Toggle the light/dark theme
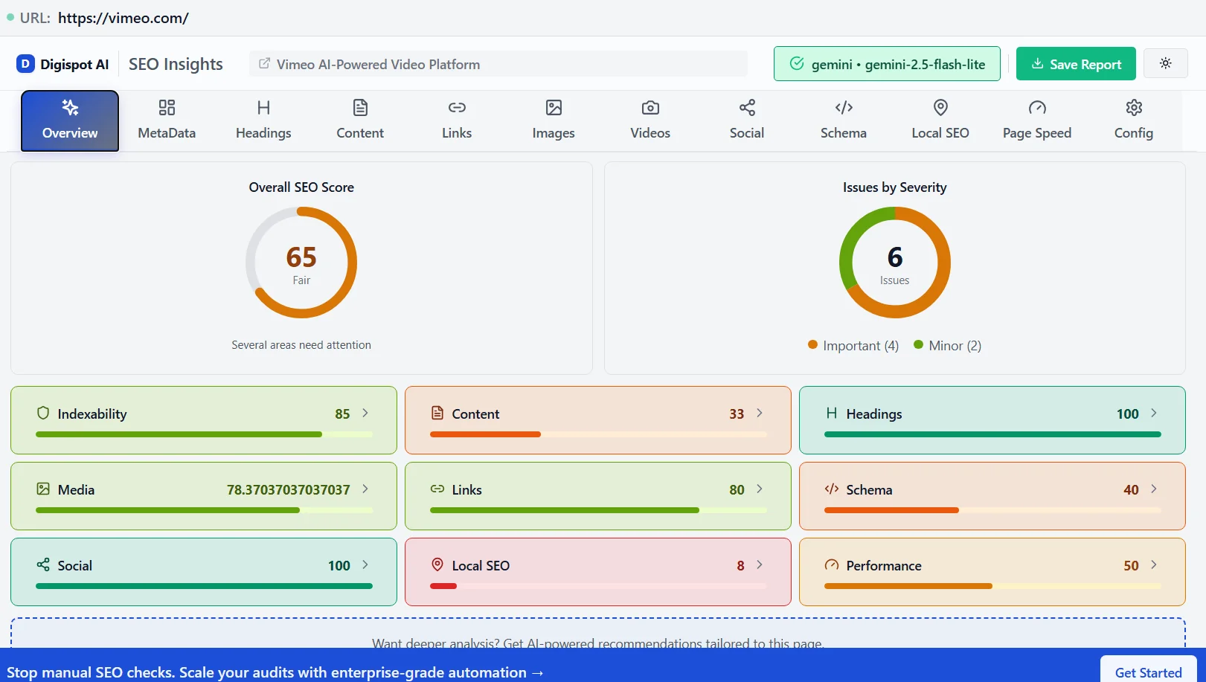Screen dimensions: 1206x682 click(x=1165, y=63)
